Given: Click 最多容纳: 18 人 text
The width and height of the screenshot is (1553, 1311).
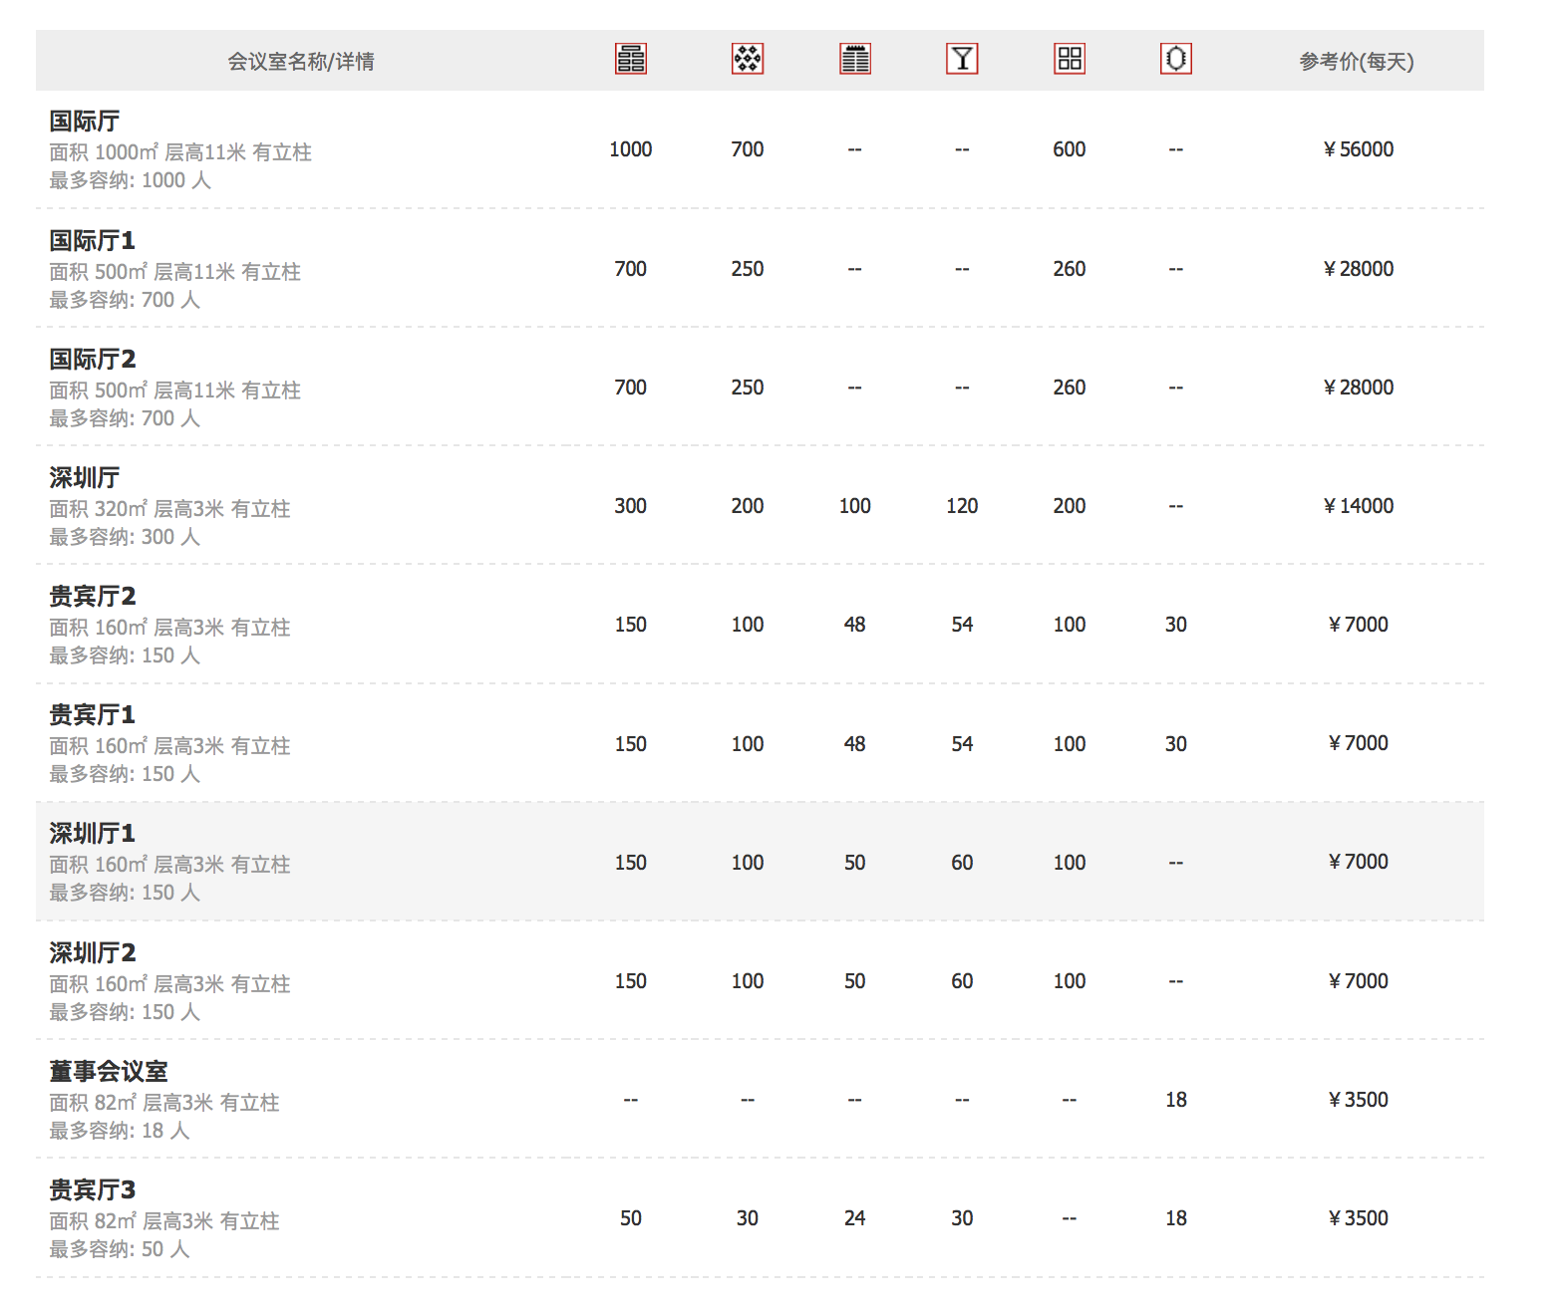Looking at the screenshot, I should pyautogui.click(x=120, y=1131).
